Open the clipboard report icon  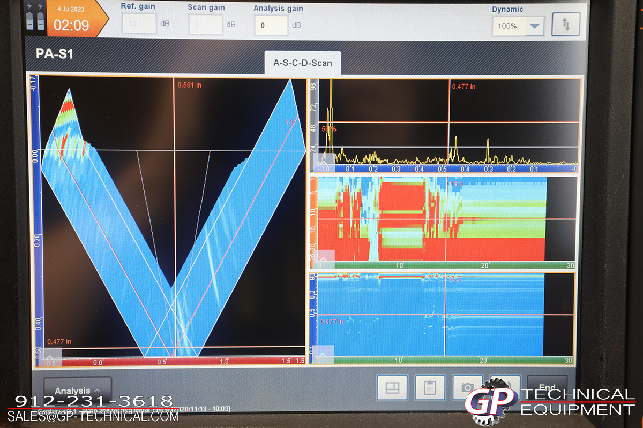(x=430, y=387)
